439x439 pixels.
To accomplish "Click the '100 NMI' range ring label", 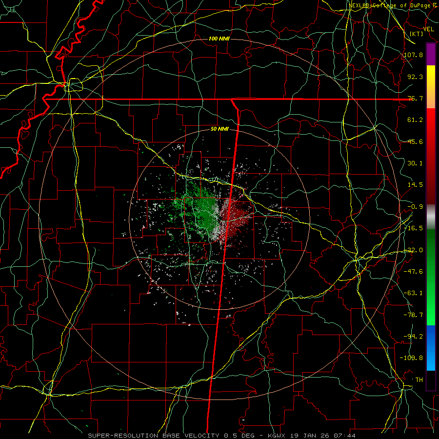I will click(219, 39).
